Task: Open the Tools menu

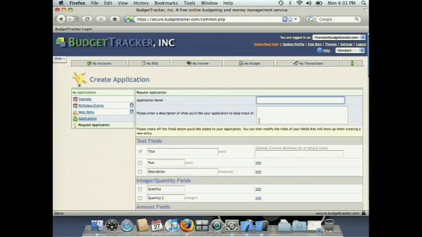Action: 189,3
